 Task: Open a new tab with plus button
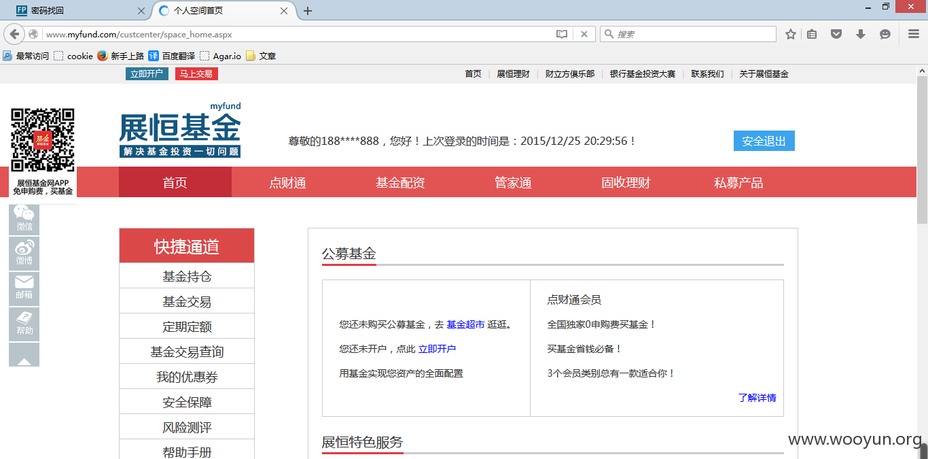click(x=308, y=11)
